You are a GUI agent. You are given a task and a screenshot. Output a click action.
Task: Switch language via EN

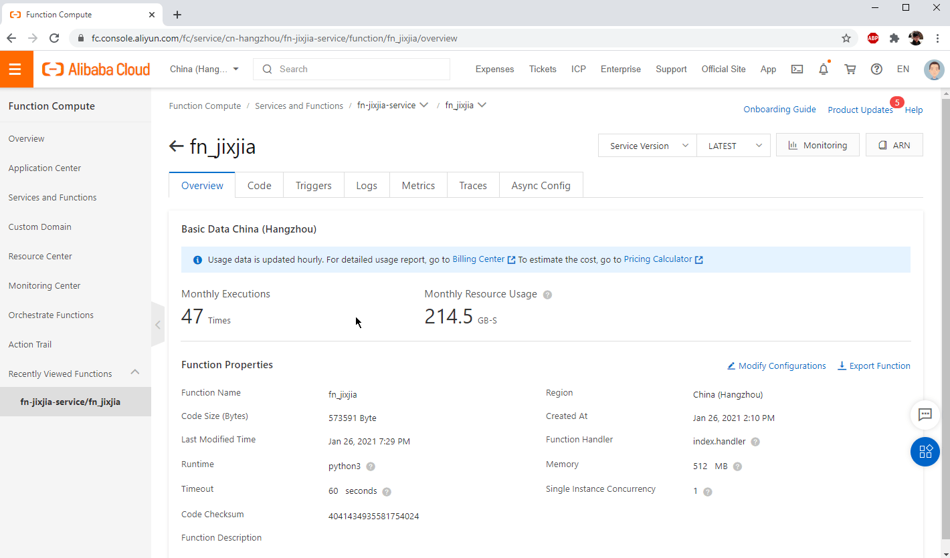click(903, 69)
